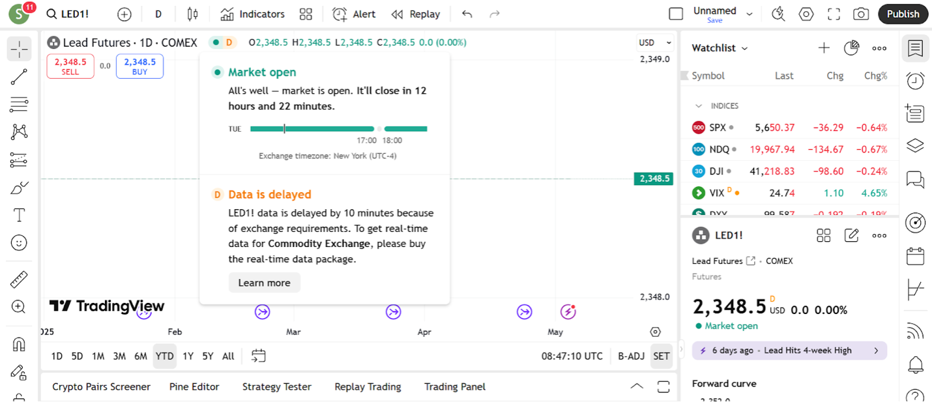
Task: Open the Watchlist name dropdown
Action: pos(720,48)
